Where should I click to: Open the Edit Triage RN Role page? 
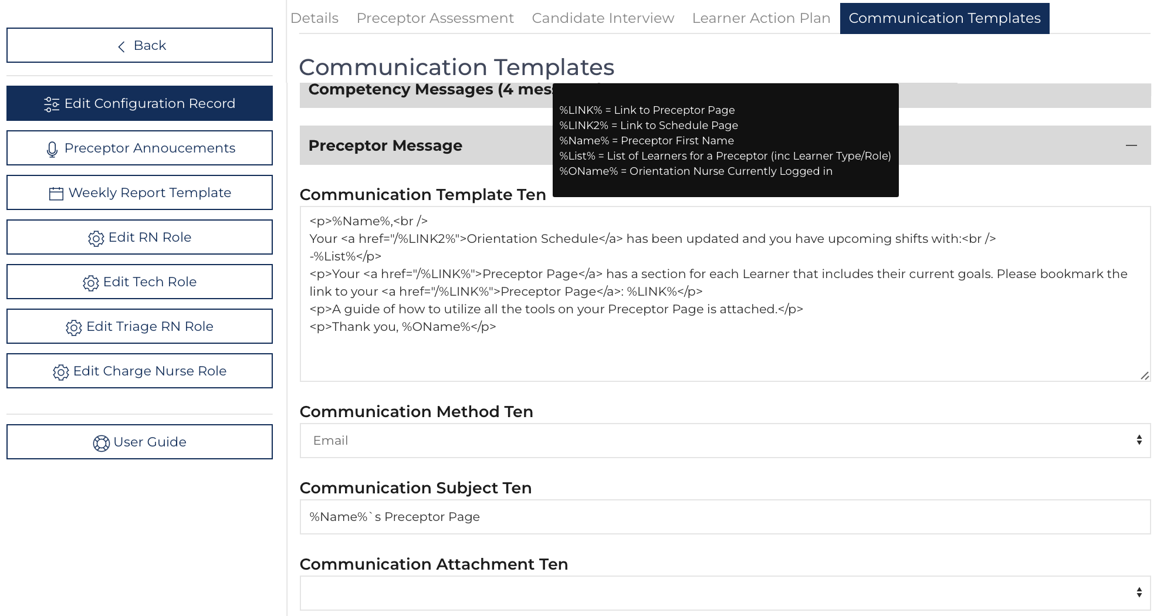tap(140, 326)
